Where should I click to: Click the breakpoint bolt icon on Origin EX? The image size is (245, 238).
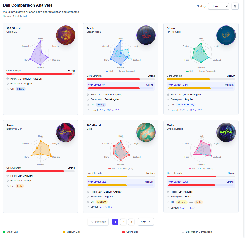[8, 84]
